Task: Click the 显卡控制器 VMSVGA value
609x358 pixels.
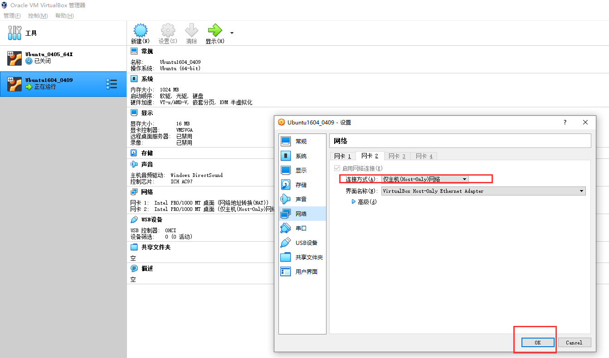Action: pyautogui.click(x=184, y=130)
